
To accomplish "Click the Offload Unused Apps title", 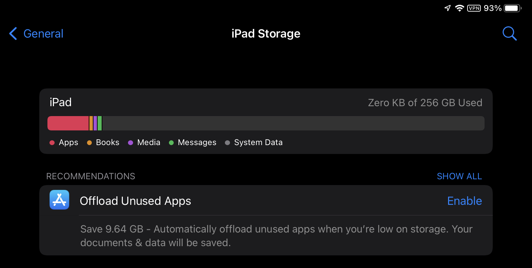I will (135, 201).
